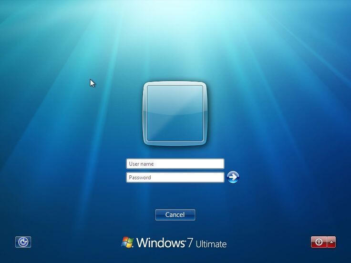This screenshot has width=351, height=263.
Task: Select the blank user account picture
Action: pyautogui.click(x=175, y=113)
